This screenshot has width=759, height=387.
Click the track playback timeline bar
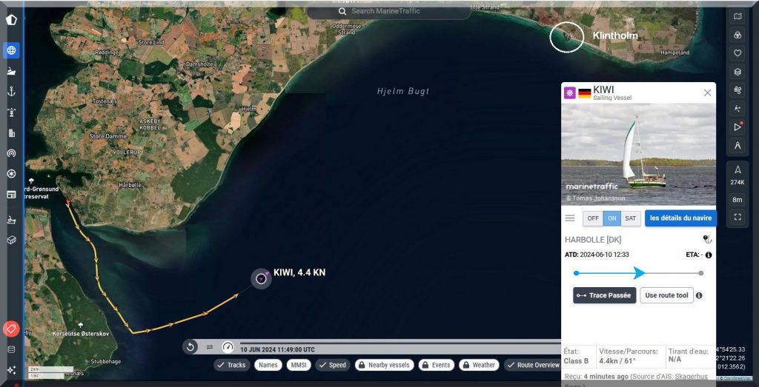coord(400,343)
